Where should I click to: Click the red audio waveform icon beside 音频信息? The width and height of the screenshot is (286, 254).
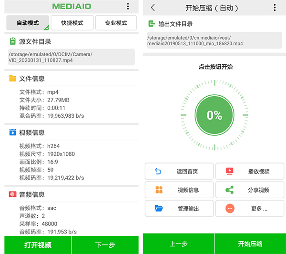12,194
